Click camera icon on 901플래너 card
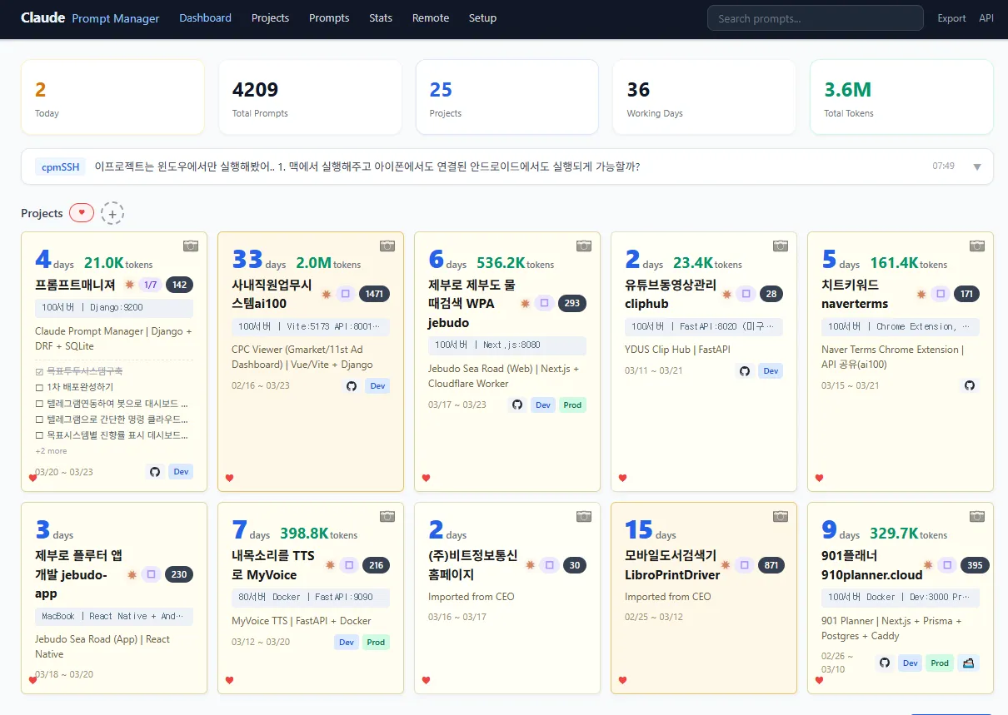The image size is (1008, 715). click(x=977, y=516)
